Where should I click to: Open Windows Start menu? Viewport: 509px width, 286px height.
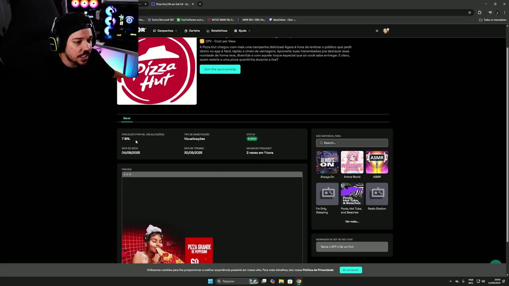pyautogui.click(x=210, y=281)
